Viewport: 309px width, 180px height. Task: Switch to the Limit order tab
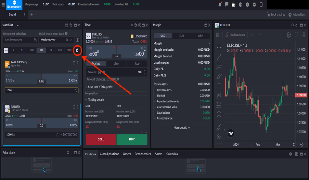[116, 63]
